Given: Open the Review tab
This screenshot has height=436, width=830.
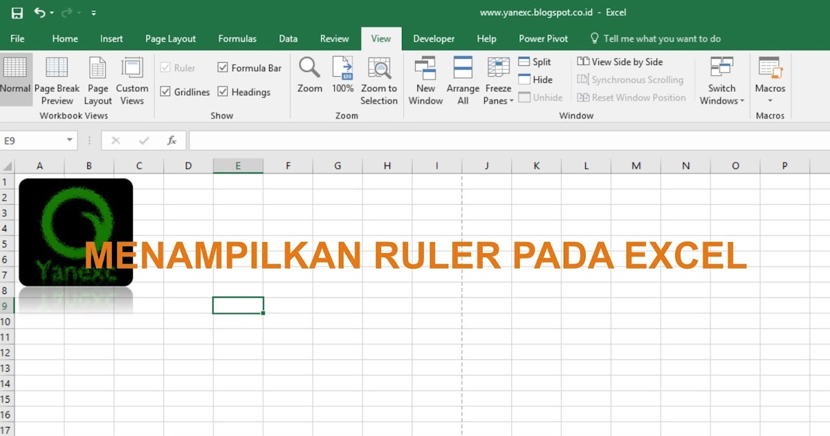Looking at the screenshot, I should [335, 39].
